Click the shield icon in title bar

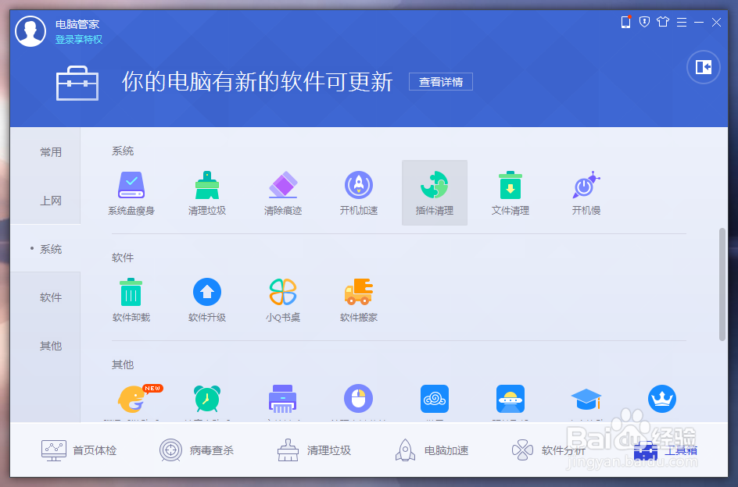click(644, 22)
